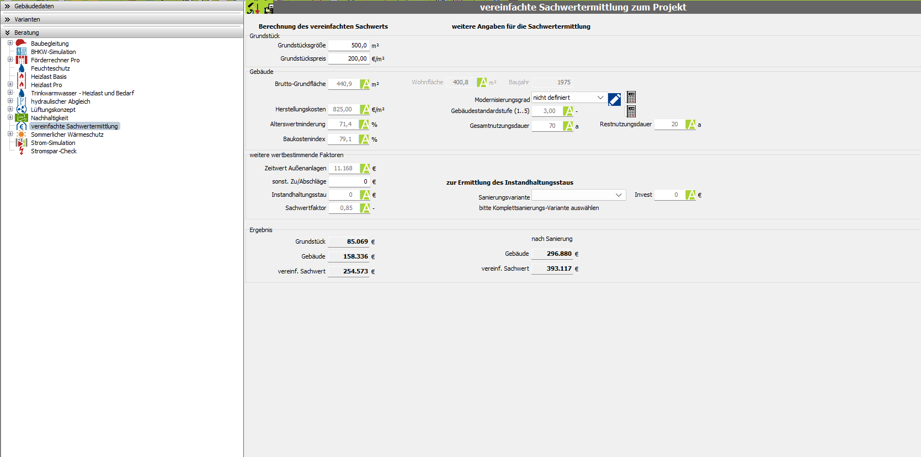Open BHKW-Simulation from the Beratung list

point(53,52)
